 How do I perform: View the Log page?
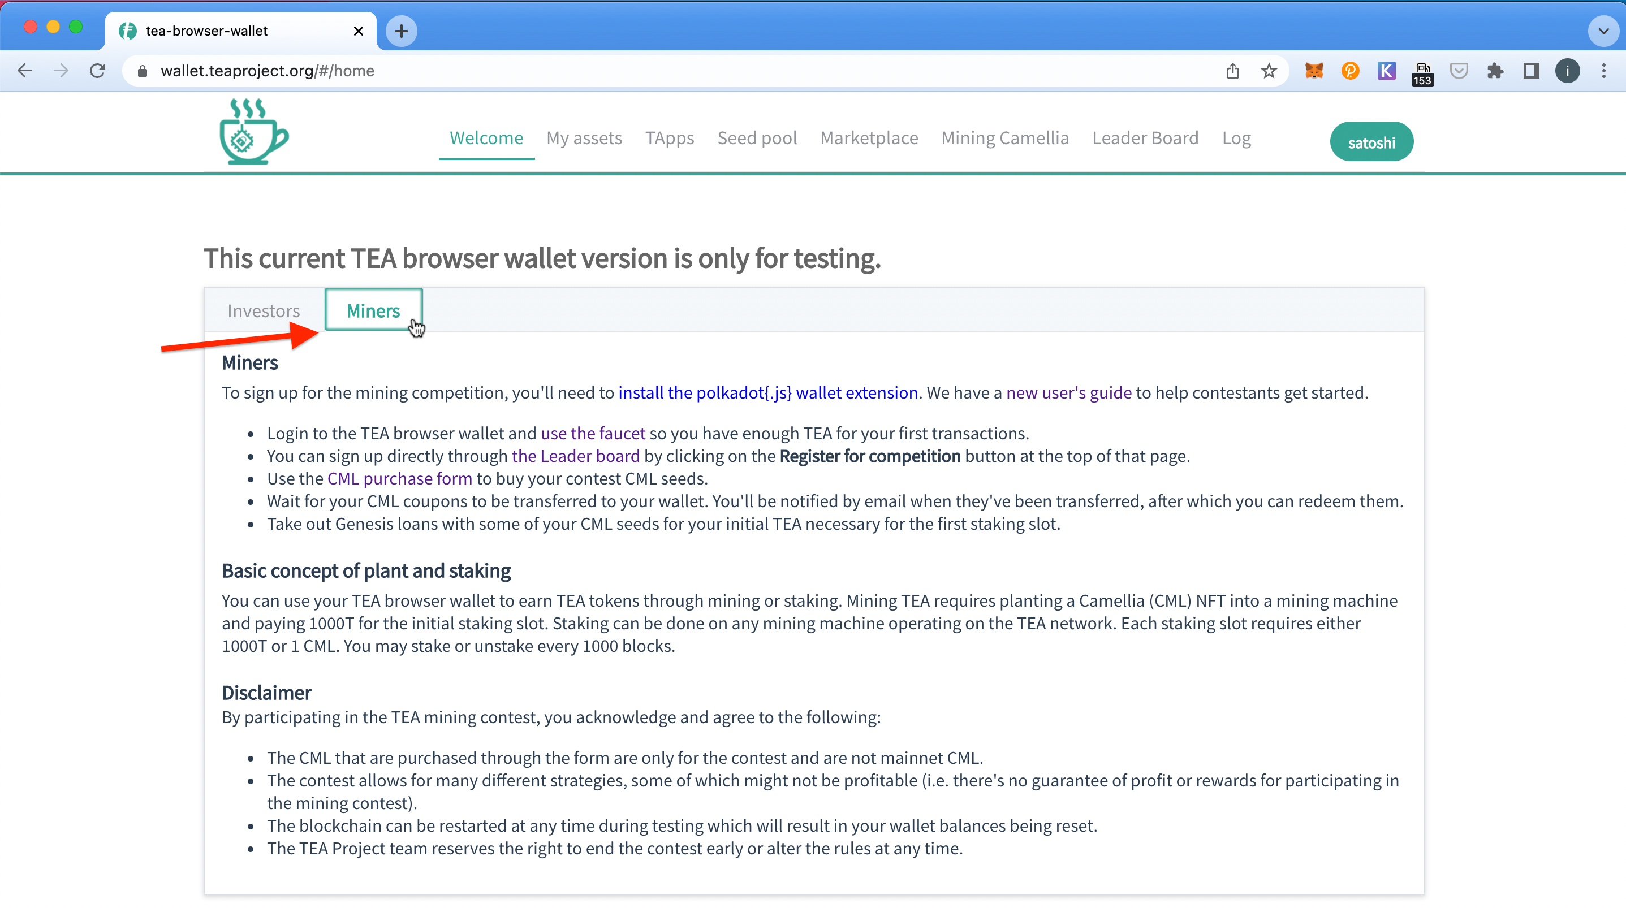[1236, 137]
